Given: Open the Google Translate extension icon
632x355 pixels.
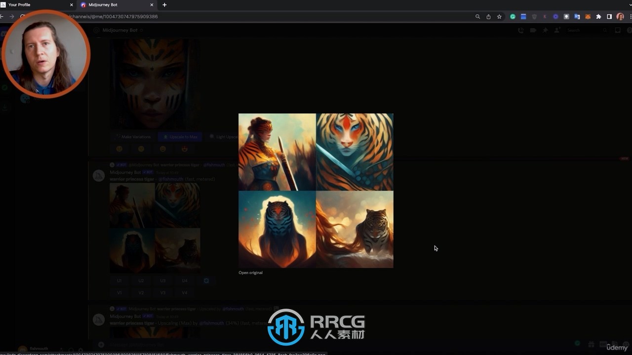Looking at the screenshot, I should (577, 16).
